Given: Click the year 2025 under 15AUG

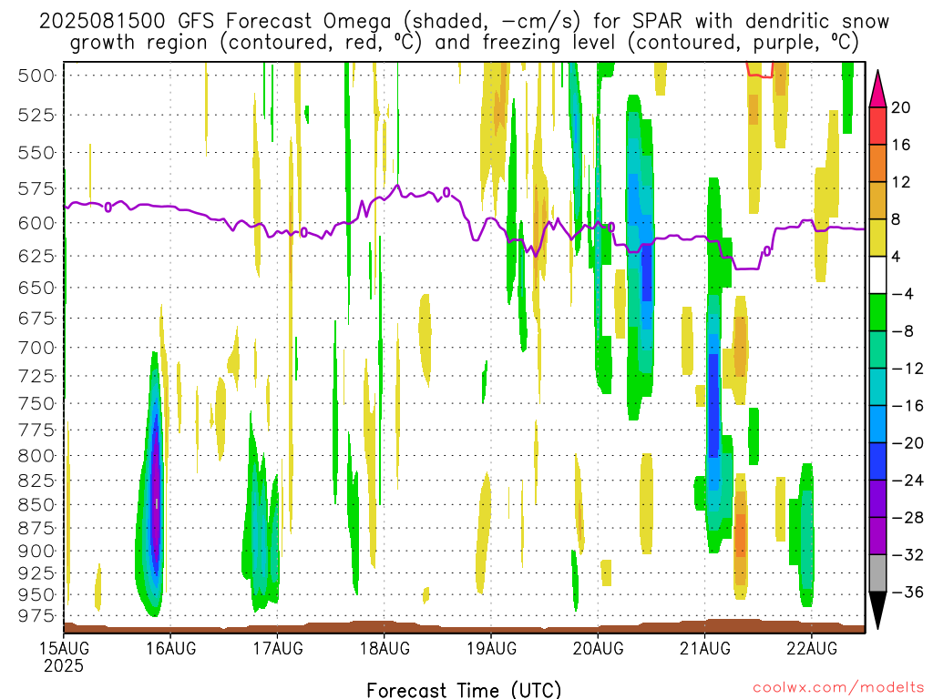Looking at the screenshot, I should [x=64, y=665].
